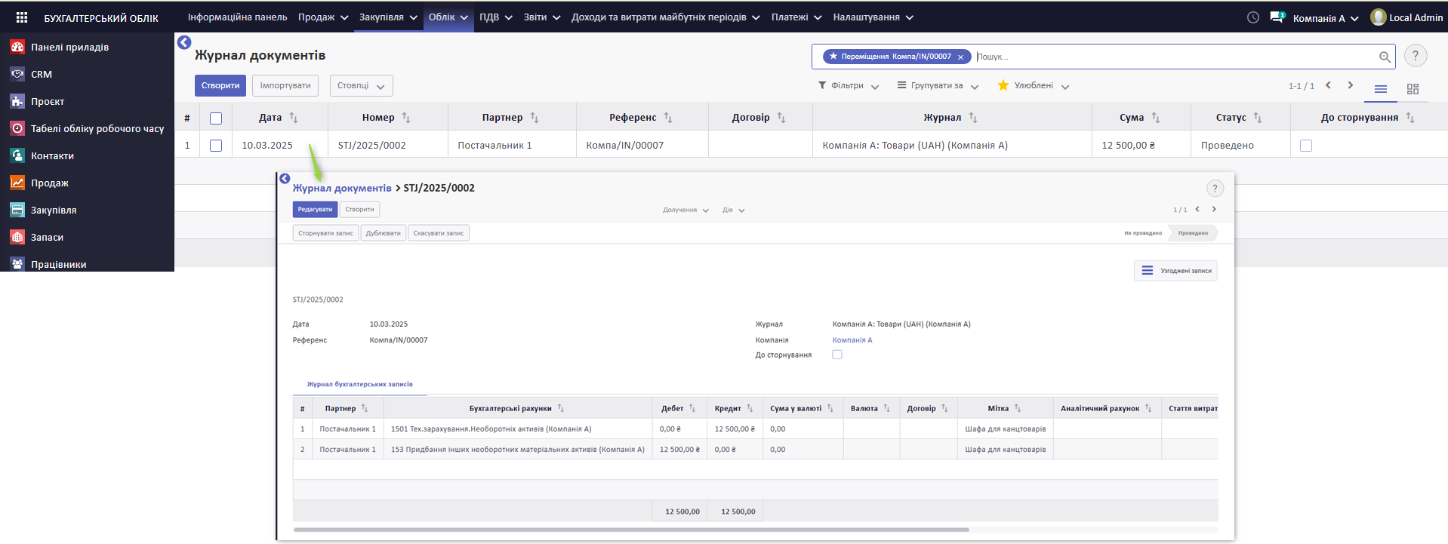Expand the Облік menu dropdown

tap(448, 17)
